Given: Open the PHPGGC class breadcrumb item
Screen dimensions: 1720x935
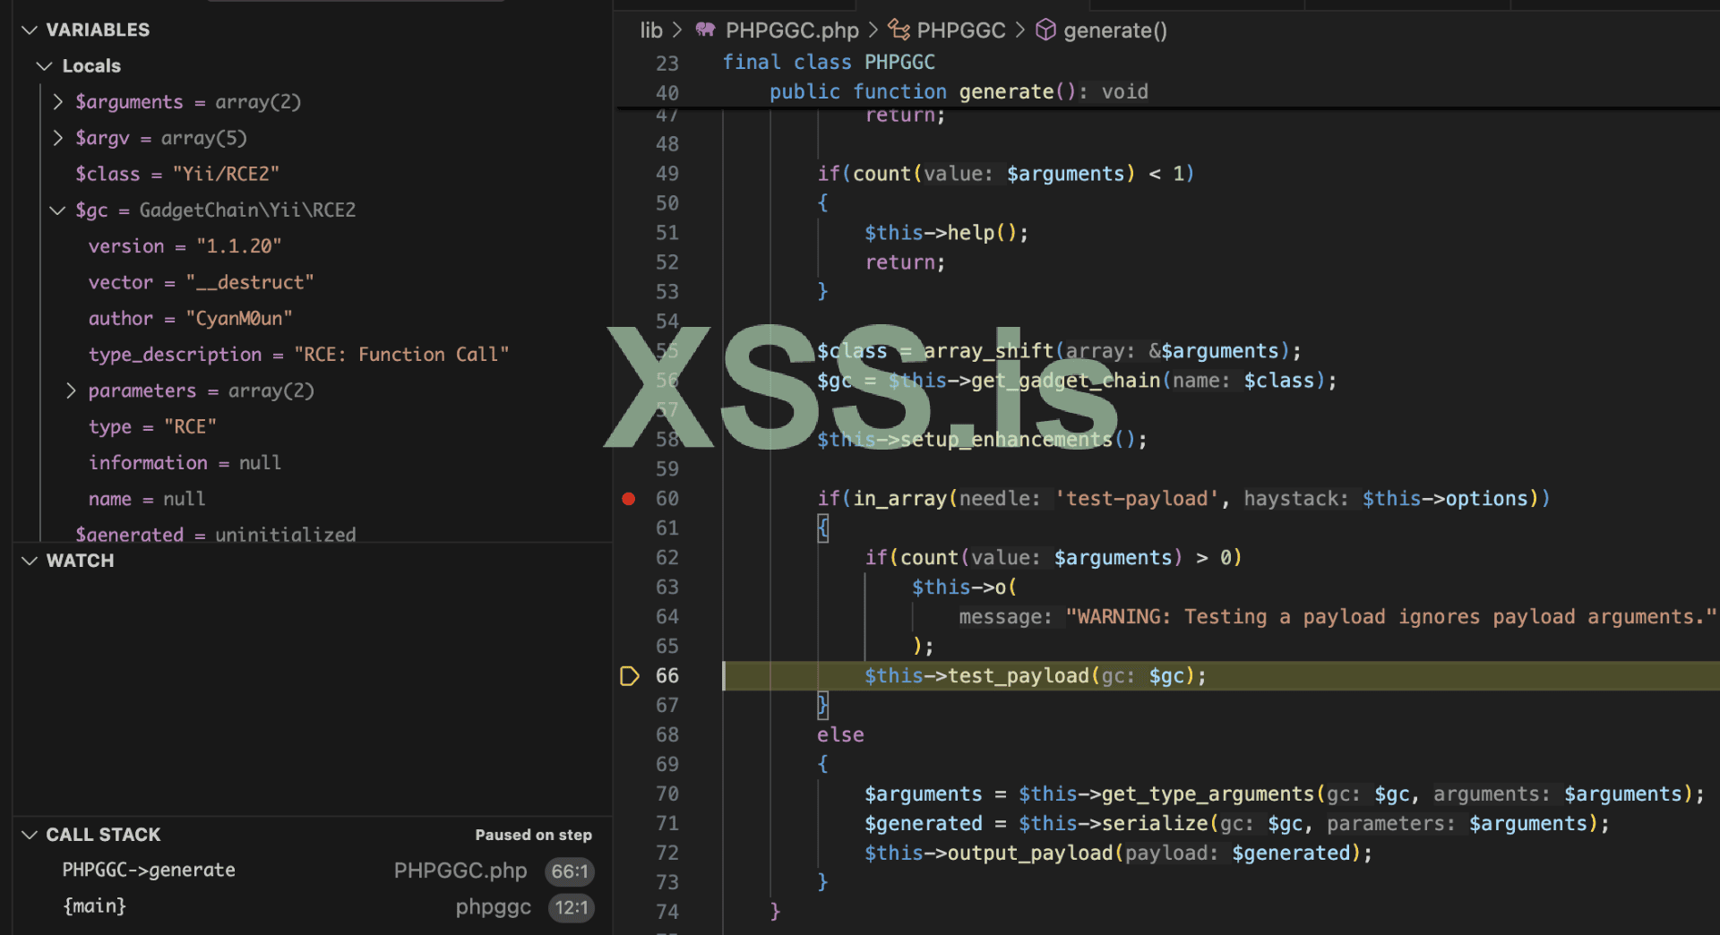Looking at the screenshot, I should [961, 30].
